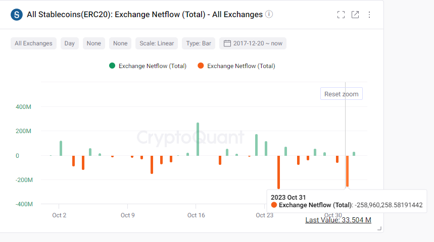Toggle green Exchange Netflow legend series
This screenshot has width=434, height=242.
(x=148, y=66)
